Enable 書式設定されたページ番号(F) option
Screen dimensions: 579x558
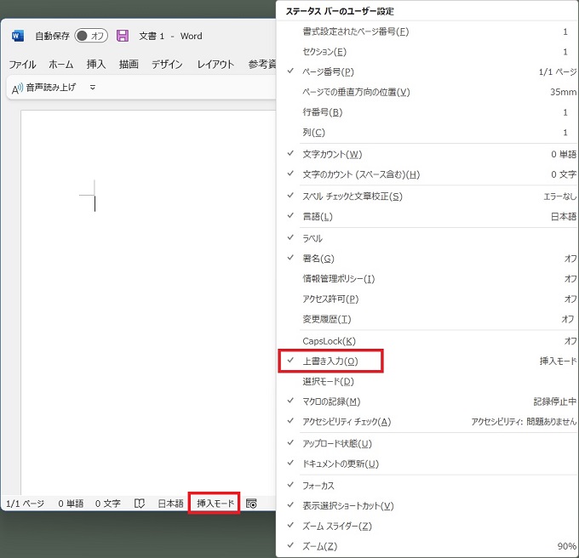coord(427,31)
